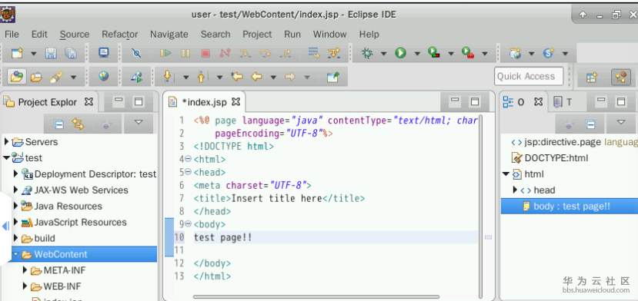638x301 pixels.
Task: Go Back with yellow left arrow
Action: 256,76
